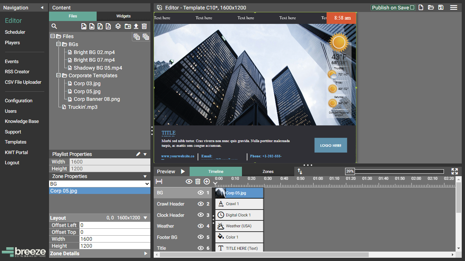The width and height of the screenshot is (465, 261).
Task: Filter files by PDF type icon
Action: [x=108, y=26]
